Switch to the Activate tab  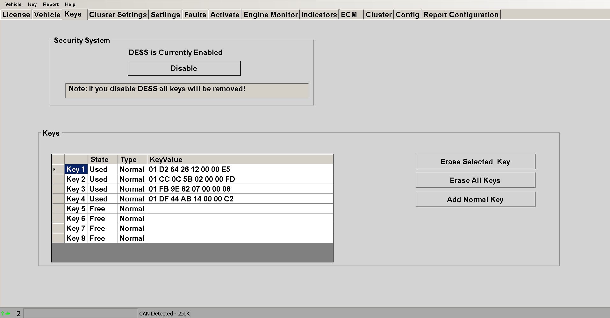(x=225, y=15)
